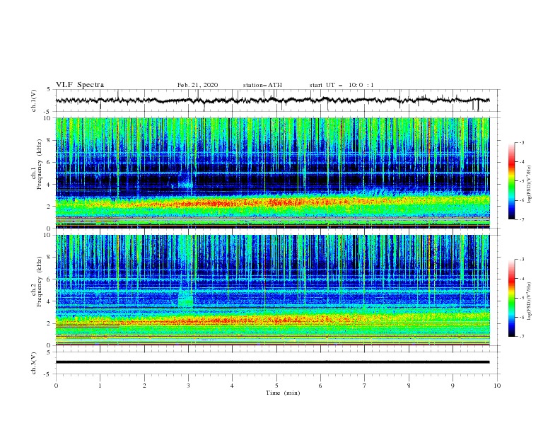This screenshot has height=433, width=560.
Task: Click the "ch.1(V)" waveform axis label
Action: [34, 100]
